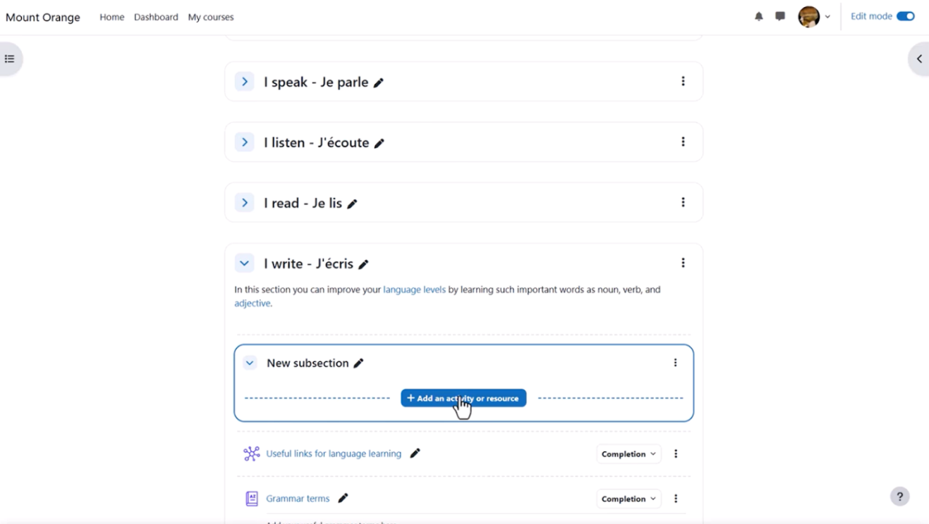Open the user avatar menu

coord(814,16)
